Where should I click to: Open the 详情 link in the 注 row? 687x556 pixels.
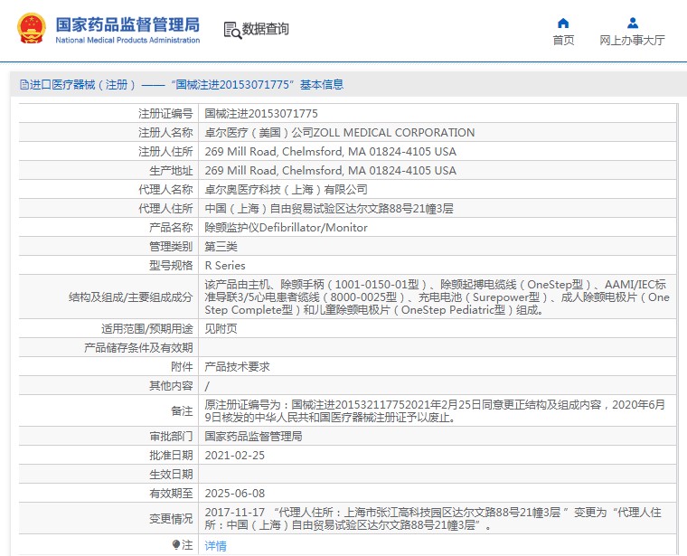point(216,545)
